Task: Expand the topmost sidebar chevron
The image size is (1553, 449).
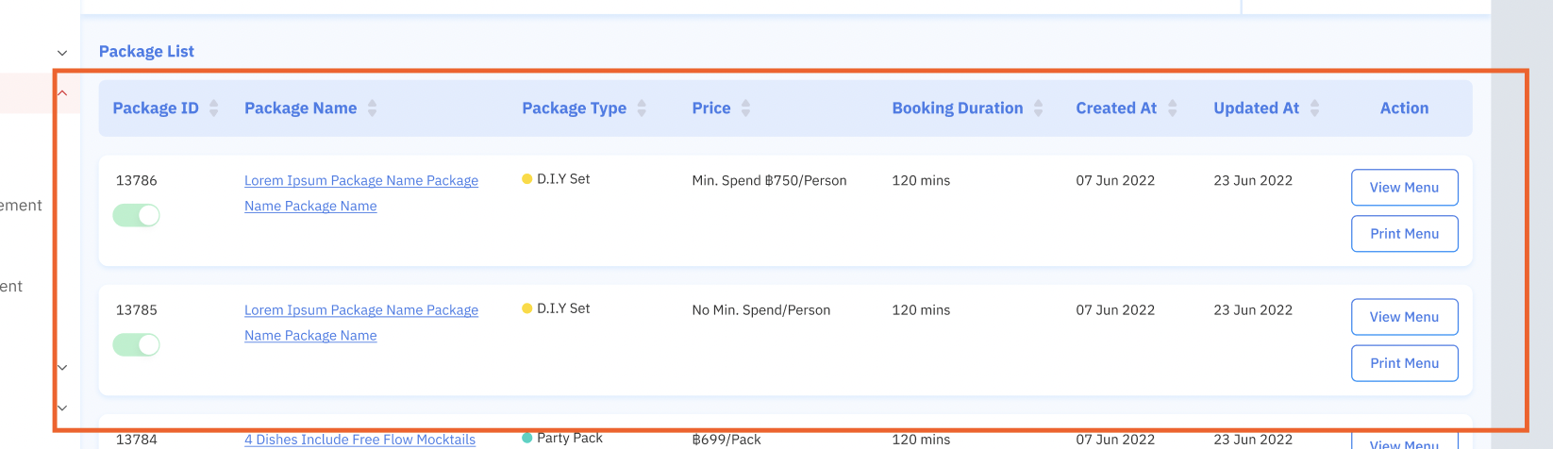Action: (62, 54)
